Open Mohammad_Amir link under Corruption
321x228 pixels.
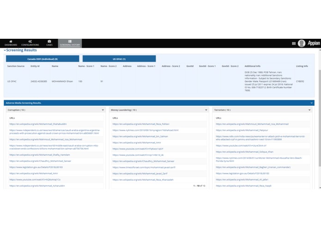pyautogui.click(x=34, y=173)
